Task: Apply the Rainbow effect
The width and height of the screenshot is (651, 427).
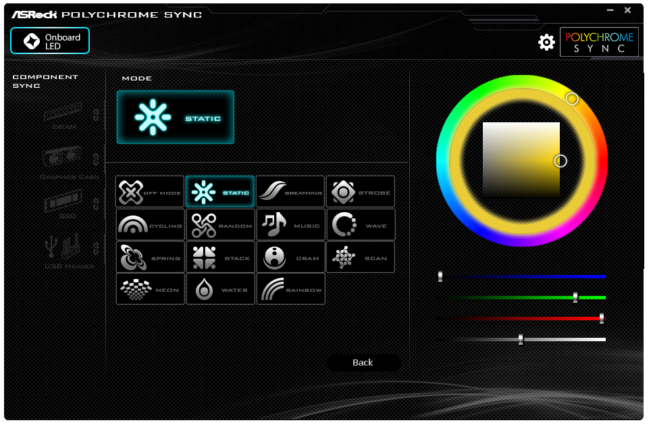Action: 290,288
